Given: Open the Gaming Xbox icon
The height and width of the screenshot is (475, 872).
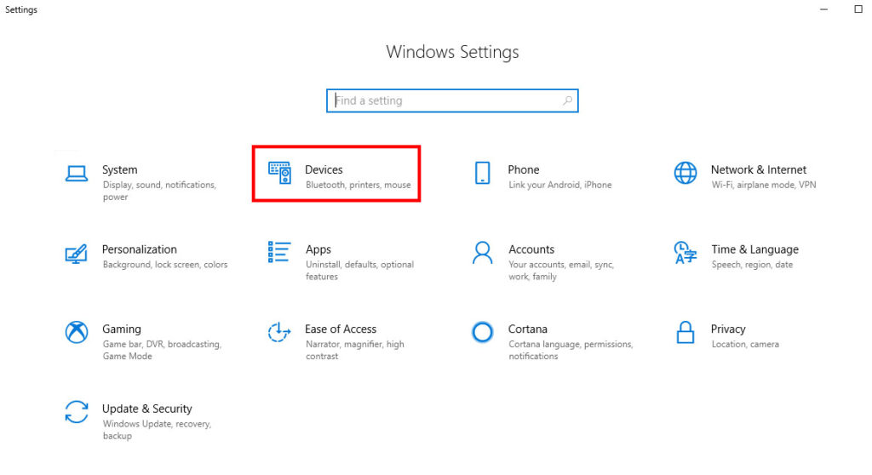Looking at the screenshot, I should point(76,332).
